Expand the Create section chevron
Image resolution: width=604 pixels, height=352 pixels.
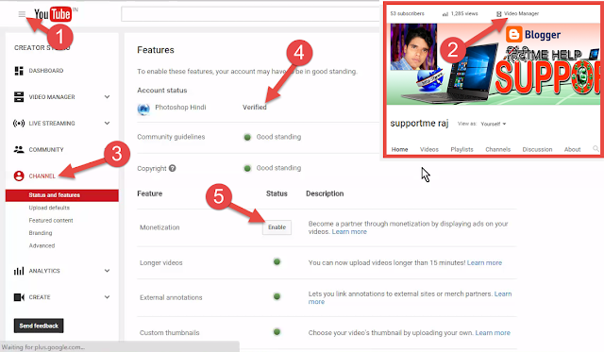pos(107,297)
